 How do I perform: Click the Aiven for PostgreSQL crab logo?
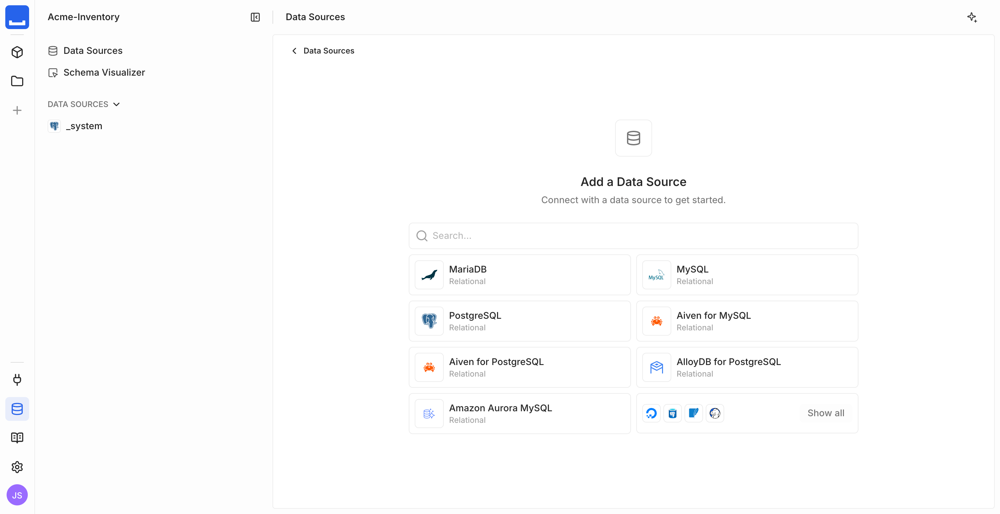point(429,367)
